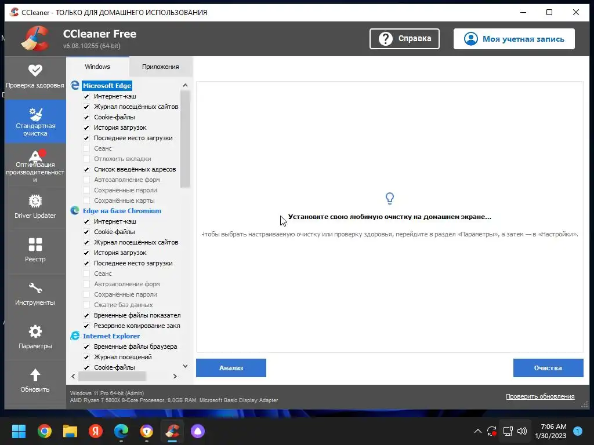Click the vertical scrollbar thumb of the list

(x=185, y=139)
